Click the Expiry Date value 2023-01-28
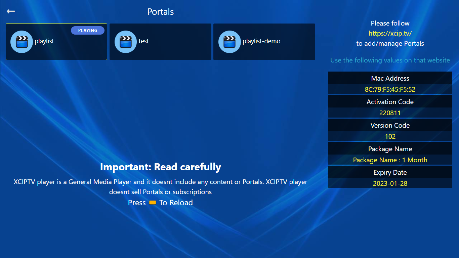The image size is (459, 258). pos(390,183)
